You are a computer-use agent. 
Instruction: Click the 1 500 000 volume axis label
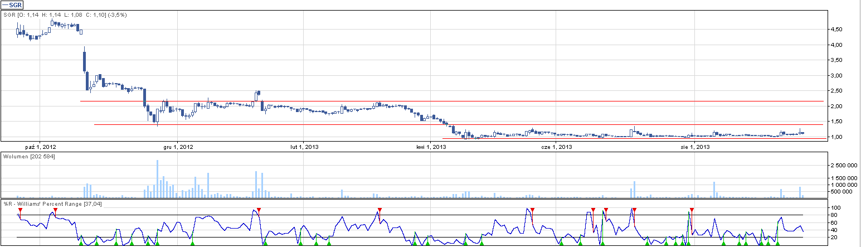click(843, 178)
